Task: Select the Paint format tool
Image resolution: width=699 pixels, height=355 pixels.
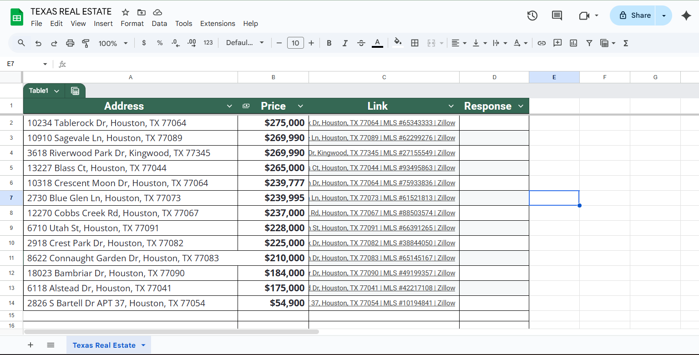Action: point(86,43)
